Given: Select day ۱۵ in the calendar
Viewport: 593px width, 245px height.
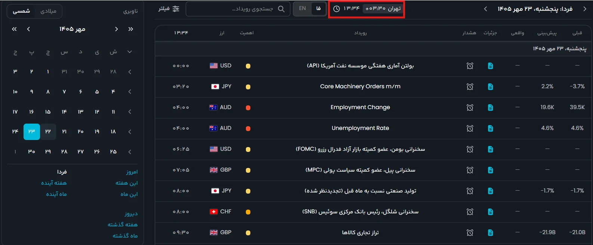Looking at the screenshot, I should coord(48,112).
